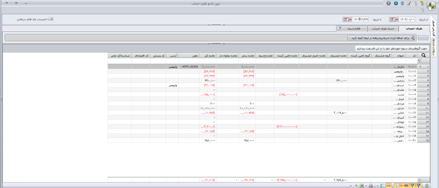Open the notes edit icon in title bar
The width and height of the screenshot is (439, 188).
409,3
